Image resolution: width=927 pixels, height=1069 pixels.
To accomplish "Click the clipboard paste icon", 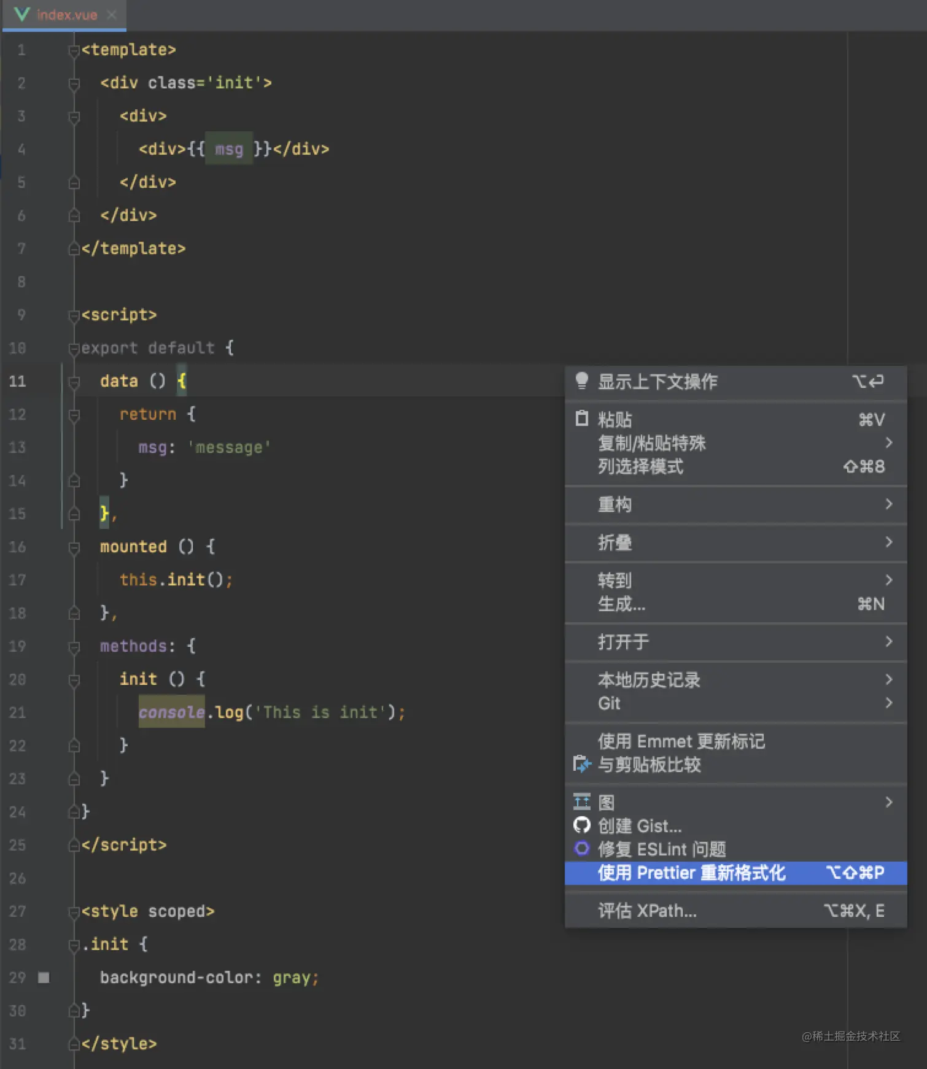I will coord(581,419).
